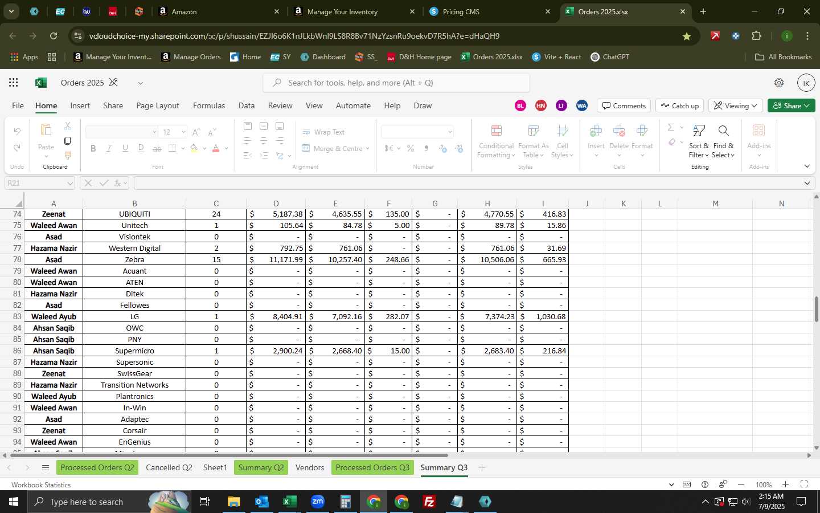Reload the page in Chrome
The height and width of the screenshot is (513, 820).
point(53,36)
